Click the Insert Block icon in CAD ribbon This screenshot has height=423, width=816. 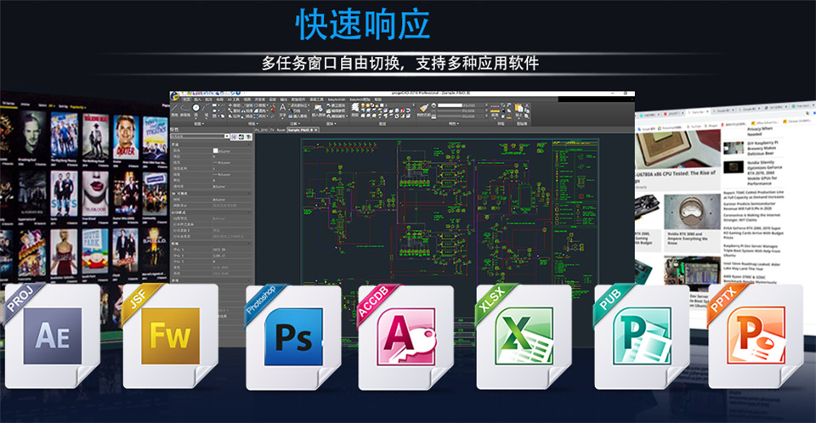coord(318,110)
